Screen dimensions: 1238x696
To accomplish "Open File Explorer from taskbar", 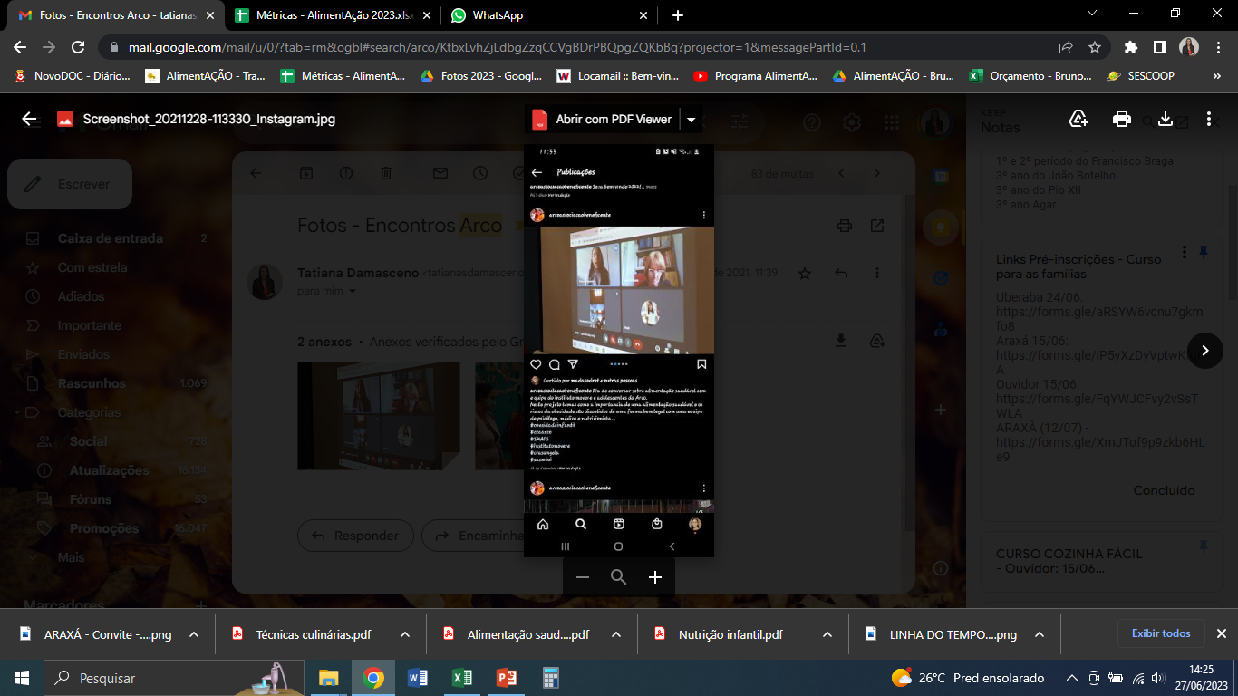I will tap(328, 678).
